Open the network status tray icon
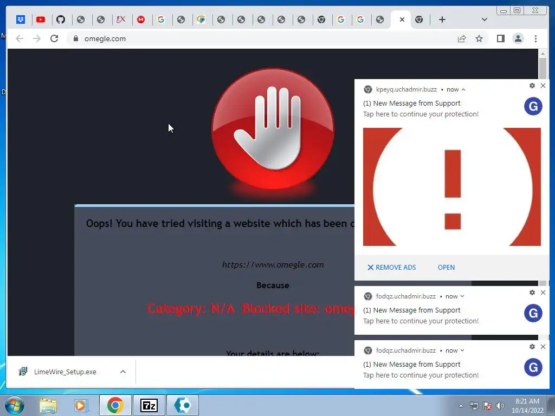555x416 pixels. pyautogui.click(x=474, y=406)
